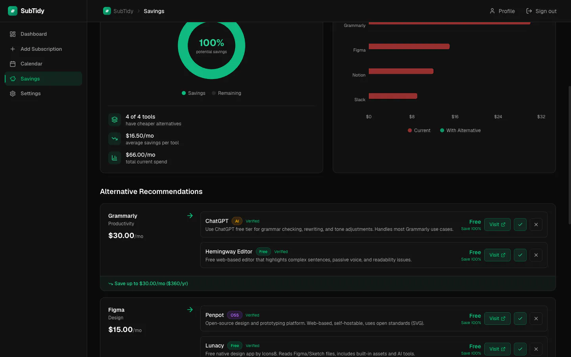Open the Profile page
571x357 pixels.
click(x=502, y=11)
